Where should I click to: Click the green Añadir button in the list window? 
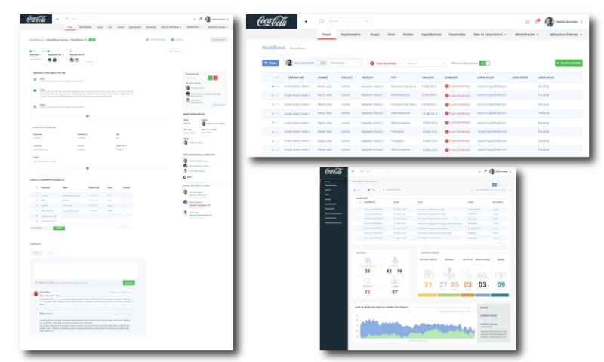[x=569, y=63]
